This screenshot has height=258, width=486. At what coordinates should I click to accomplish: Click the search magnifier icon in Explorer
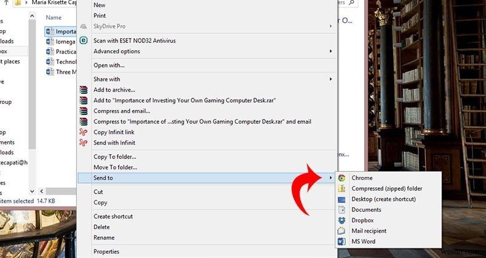351,2
